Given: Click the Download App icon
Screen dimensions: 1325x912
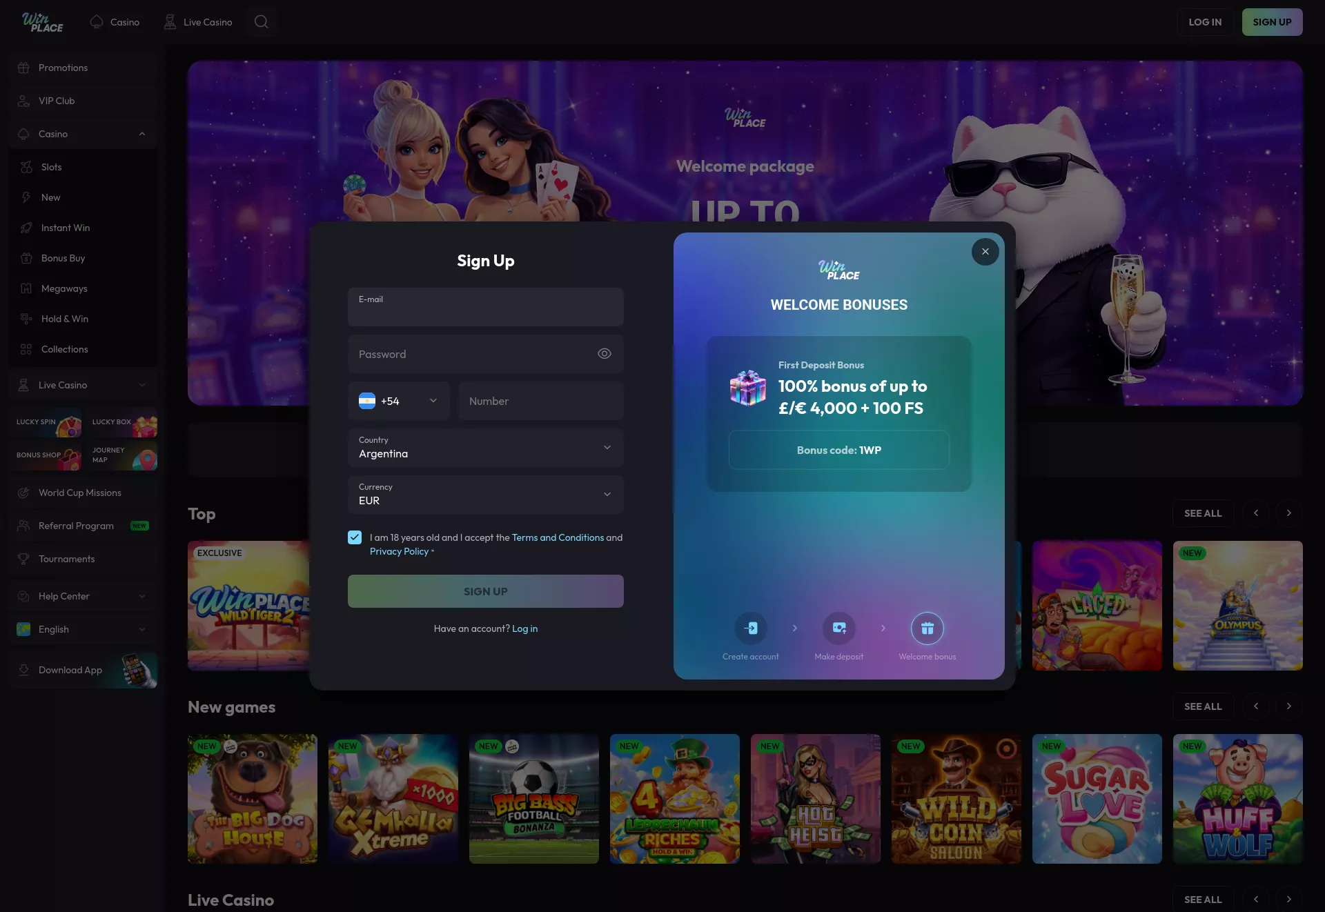Looking at the screenshot, I should click(23, 670).
